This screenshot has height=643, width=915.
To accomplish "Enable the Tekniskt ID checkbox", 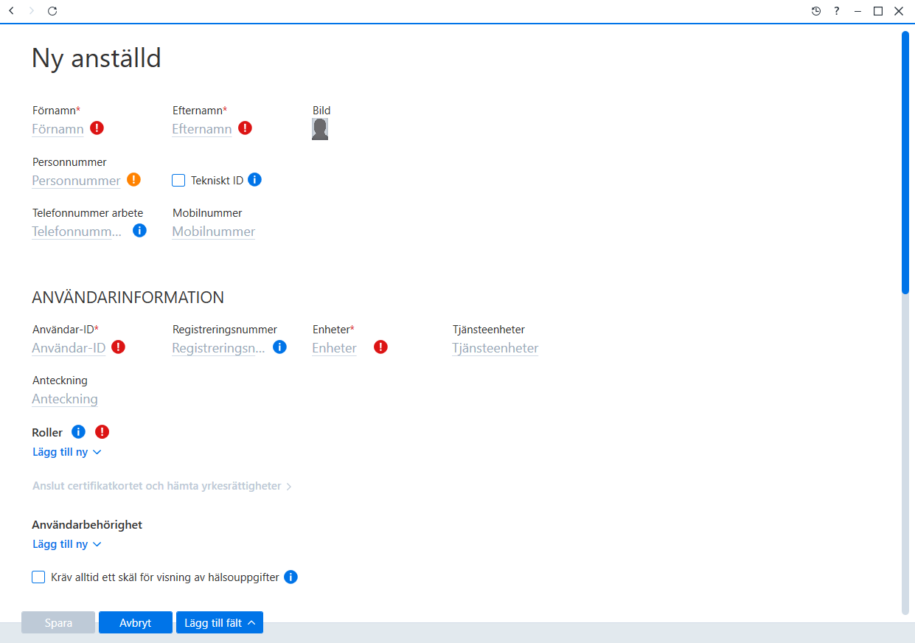I will click(x=178, y=180).
